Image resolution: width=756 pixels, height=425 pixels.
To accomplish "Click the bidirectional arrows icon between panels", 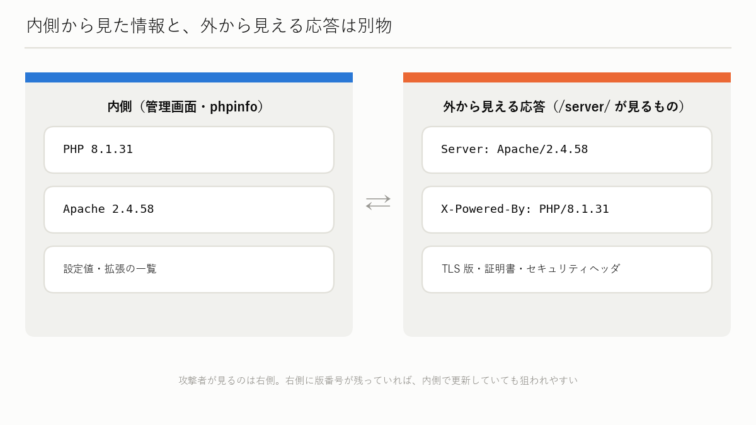I will click(378, 202).
